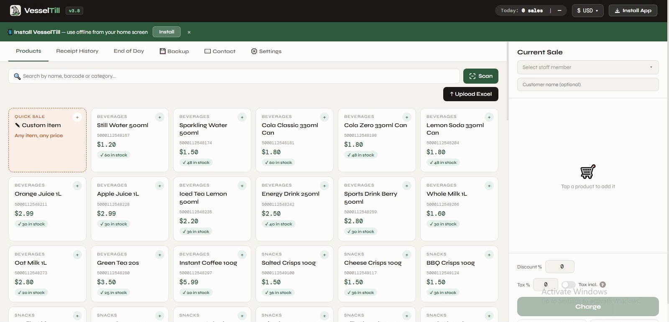
Task: Add BBQ Crisps 100g via plus icon
Action: [x=489, y=255]
